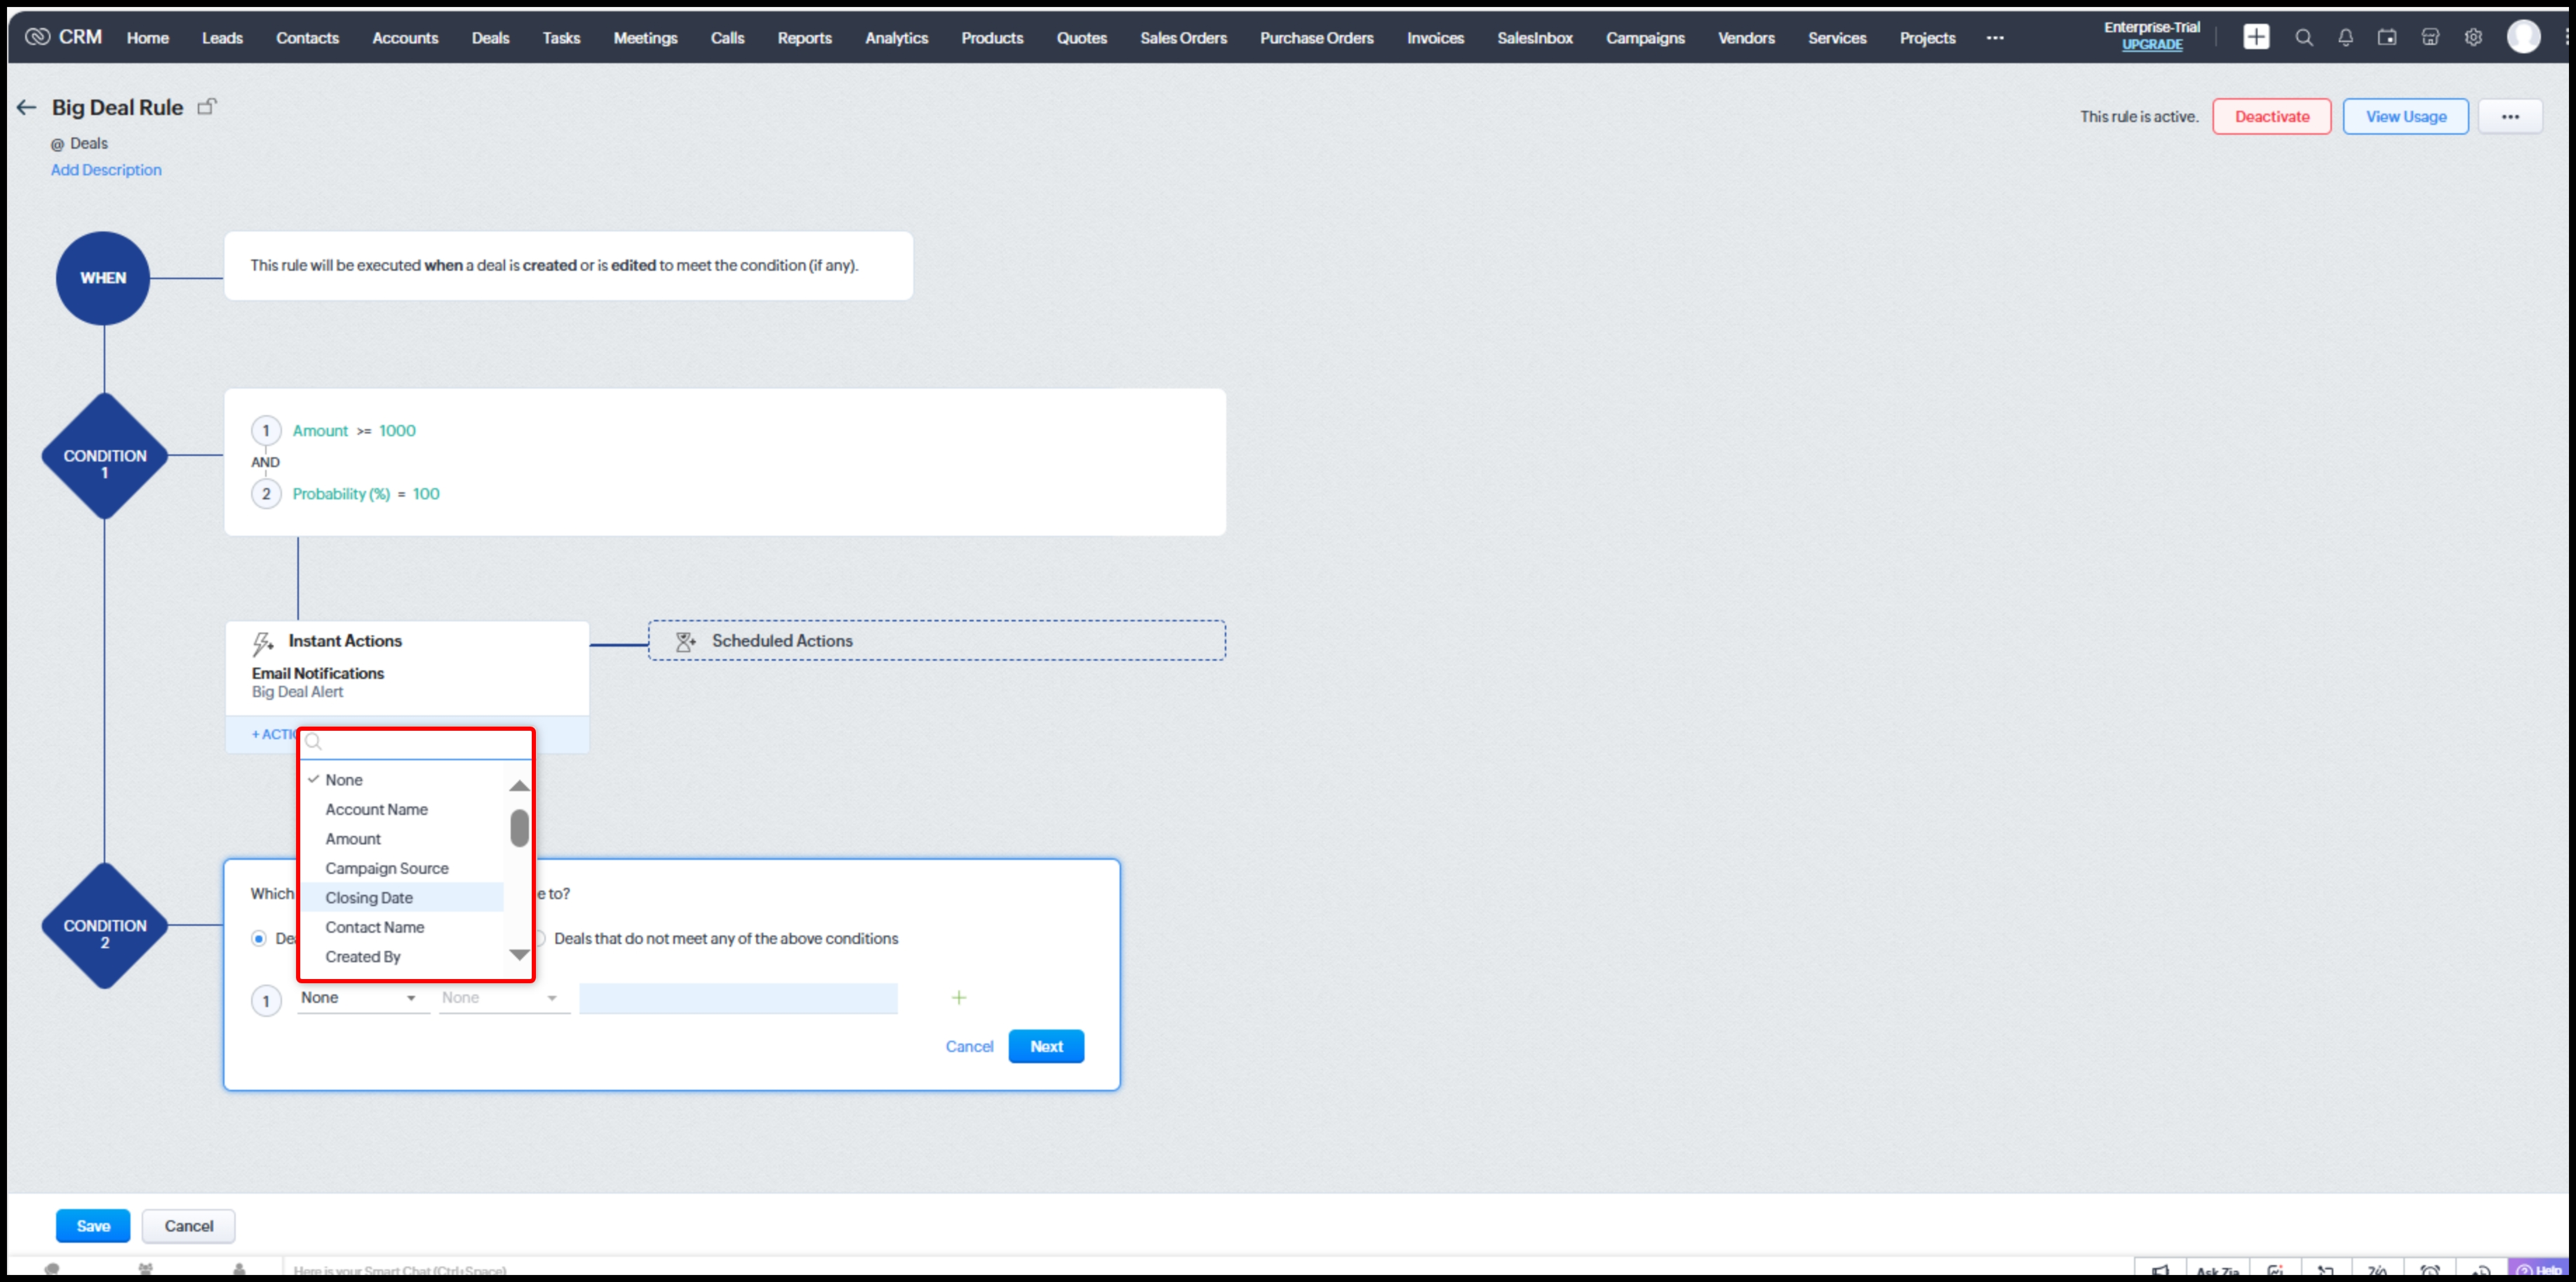Click the Probability (%) = 100 criteria
The height and width of the screenshot is (1282, 2576).
click(x=366, y=494)
